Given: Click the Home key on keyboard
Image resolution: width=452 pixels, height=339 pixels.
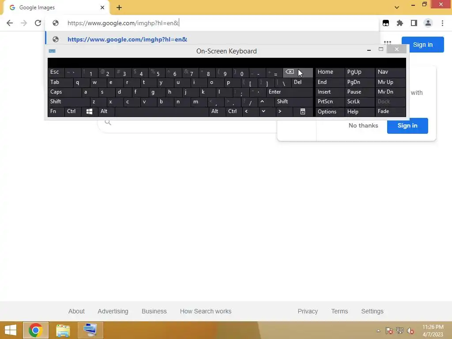Looking at the screenshot, I should [330, 72].
